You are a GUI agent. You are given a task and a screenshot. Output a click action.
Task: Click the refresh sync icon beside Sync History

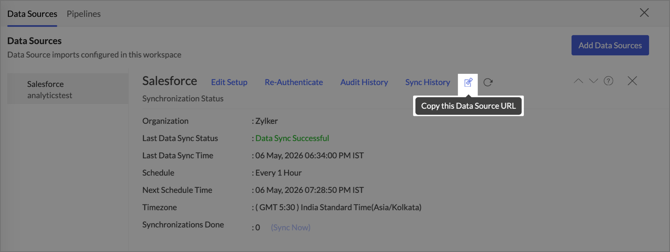(x=488, y=82)
